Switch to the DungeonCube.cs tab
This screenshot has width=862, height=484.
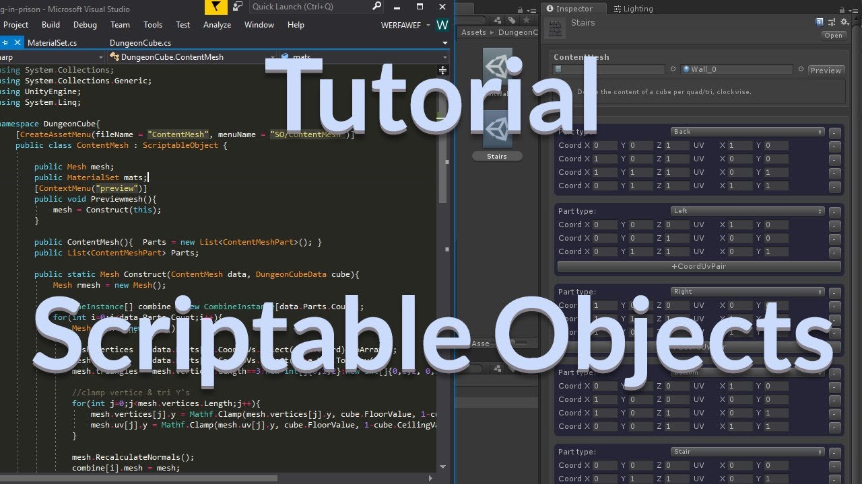pyautogui.click(x=140, y=43)
